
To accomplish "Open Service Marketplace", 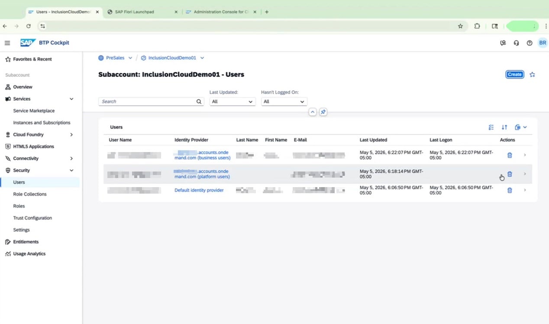I will (34, 111).
